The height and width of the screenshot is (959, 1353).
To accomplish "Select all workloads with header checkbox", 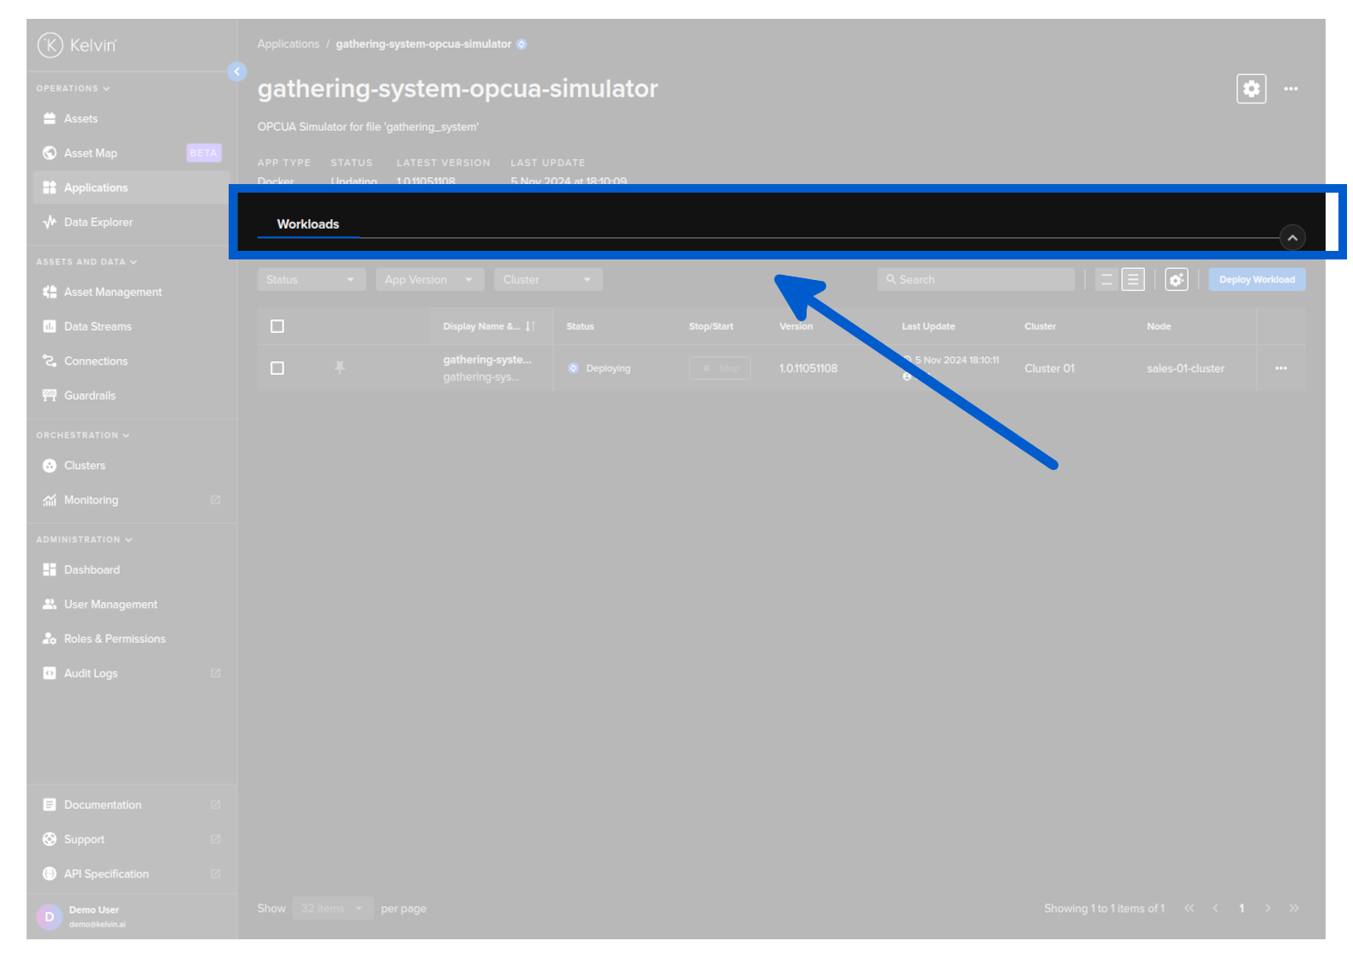I will click(277, 326).
